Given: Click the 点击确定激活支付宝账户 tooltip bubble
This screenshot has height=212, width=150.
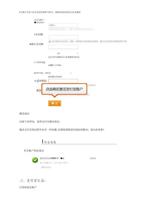Looking at the screenshot, I should pos(64,89).
